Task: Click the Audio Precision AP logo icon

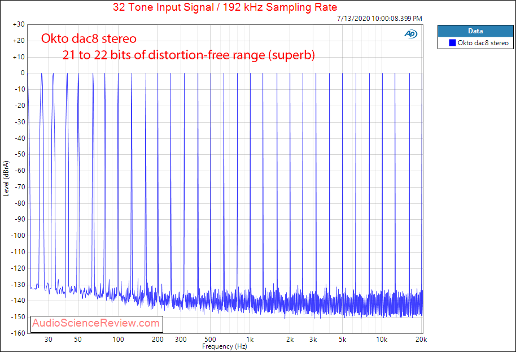Action: click(x=410, y=34)
